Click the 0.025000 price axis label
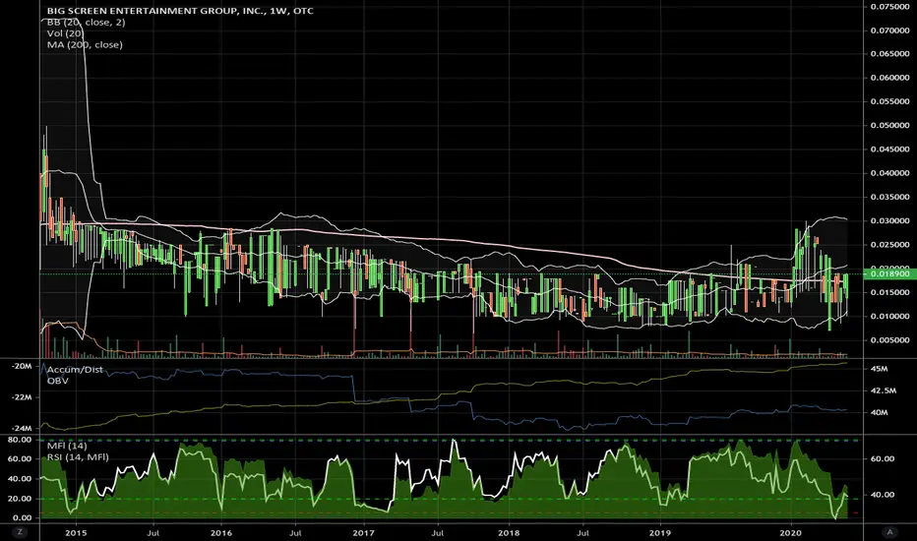 tap(890, 246)
